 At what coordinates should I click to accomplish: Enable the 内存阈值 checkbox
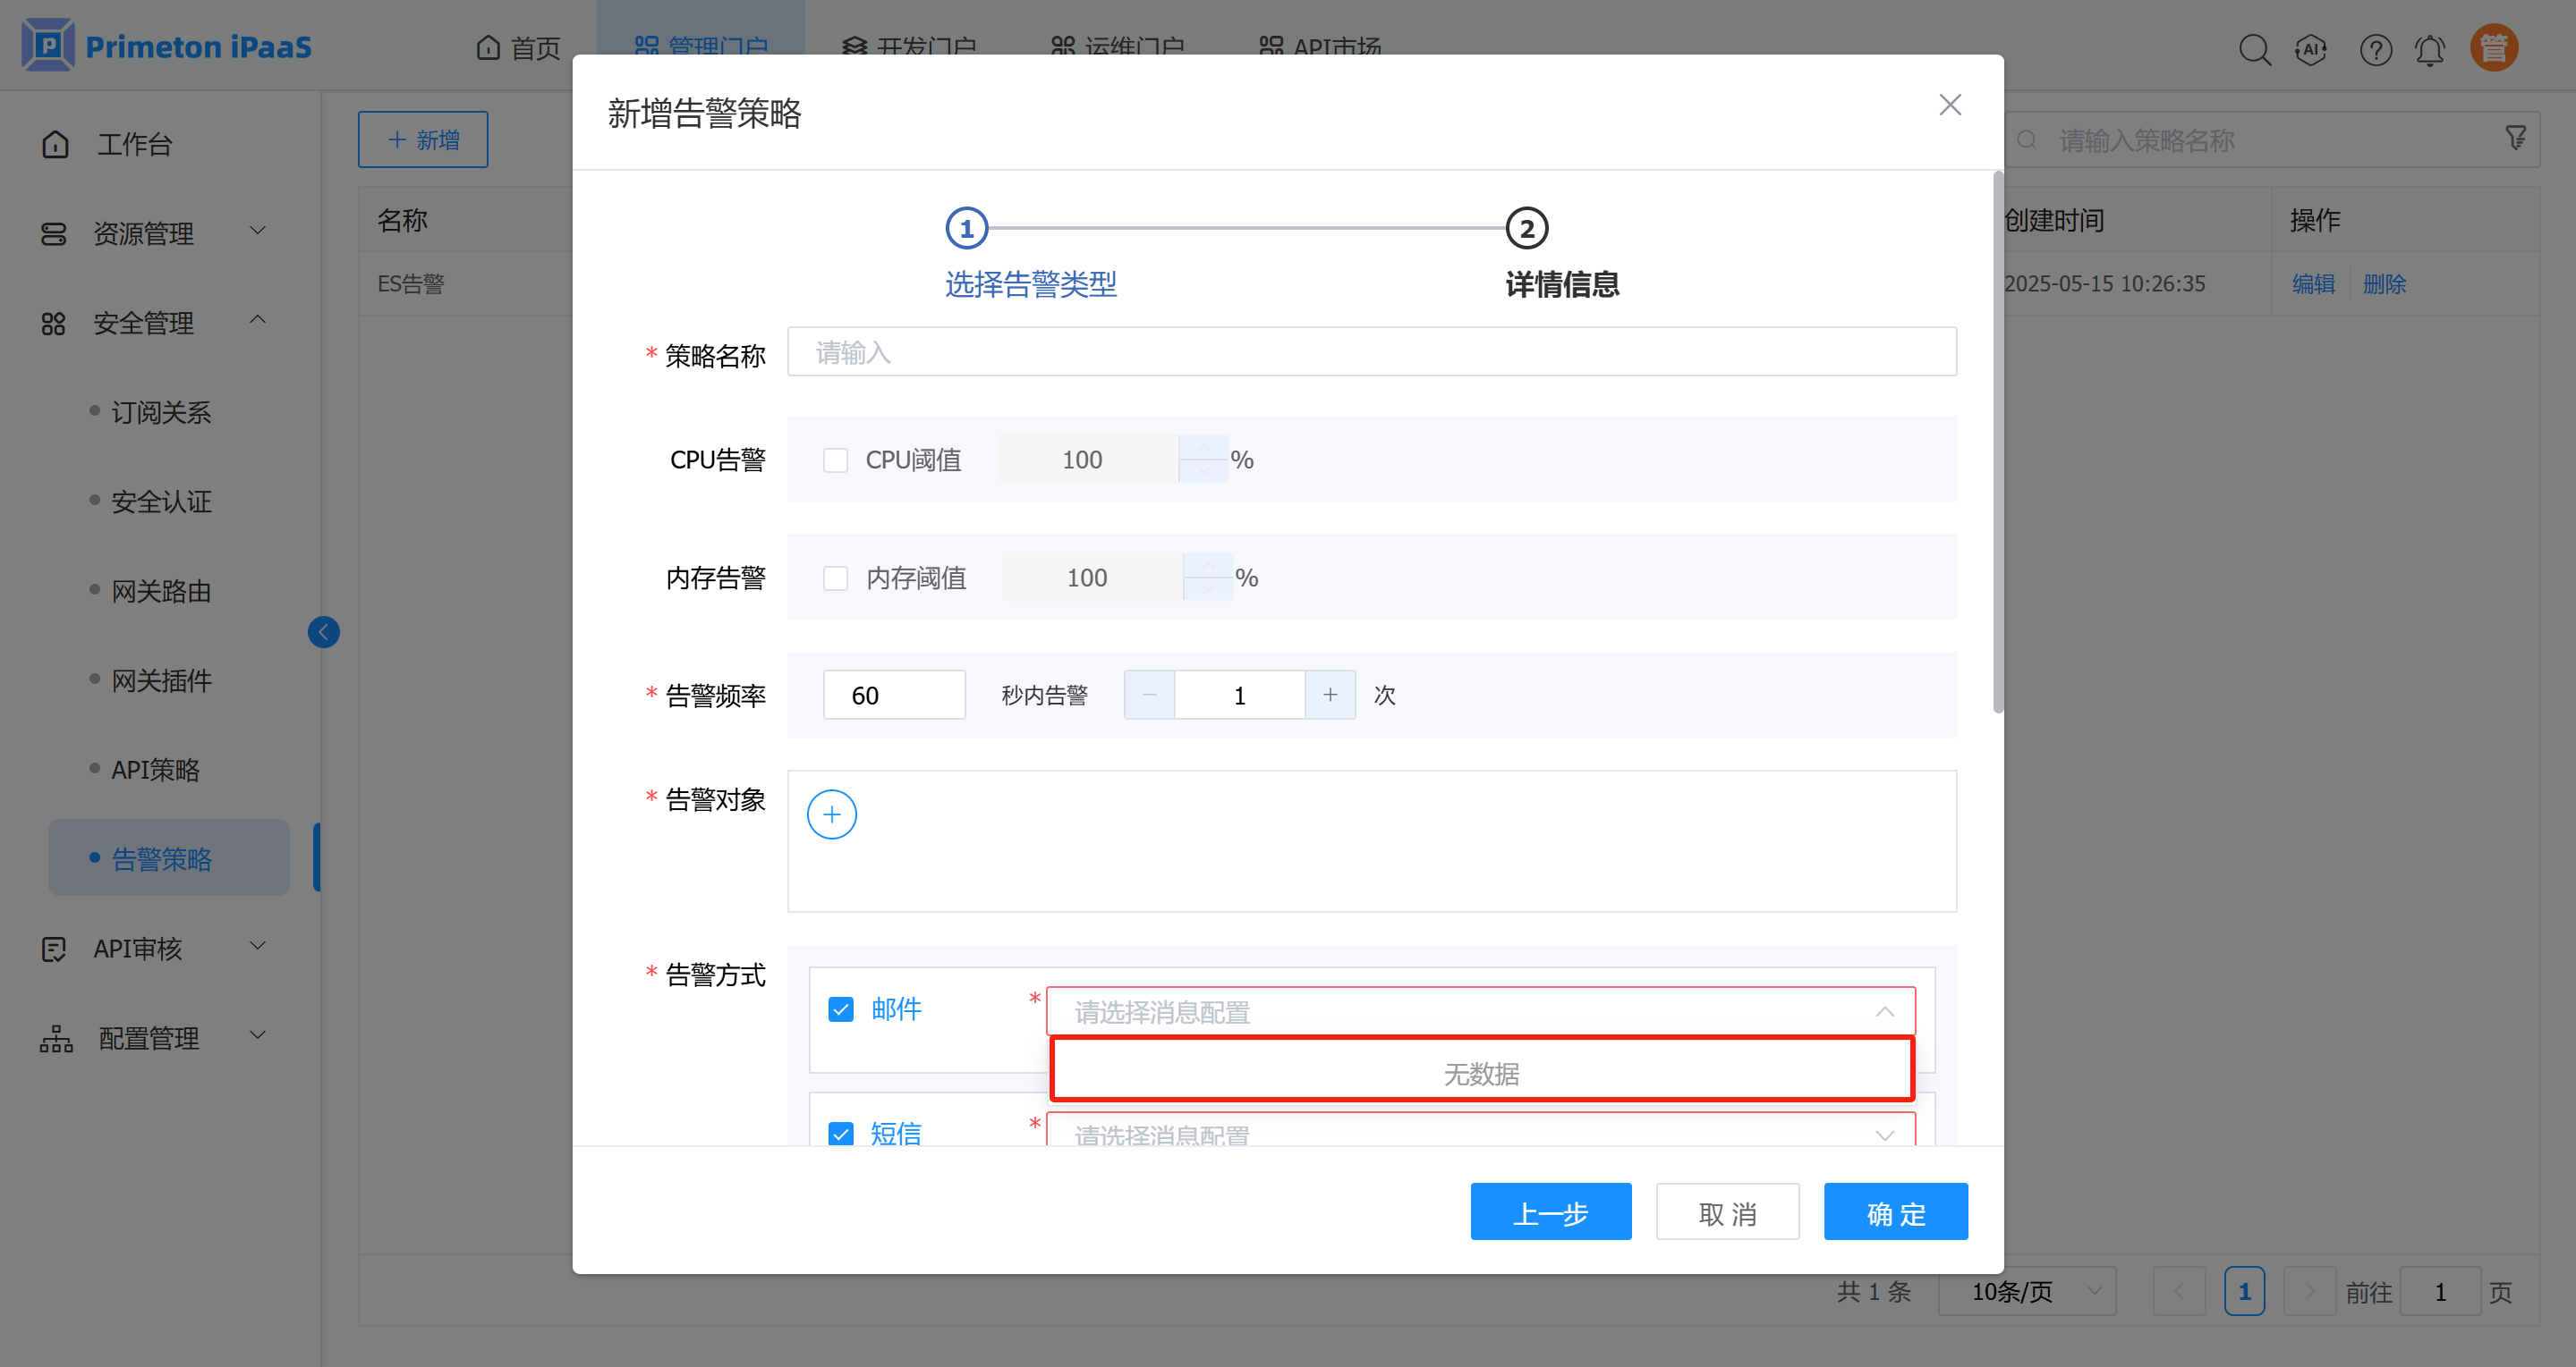pyautogui.click(x=835, y=578)
